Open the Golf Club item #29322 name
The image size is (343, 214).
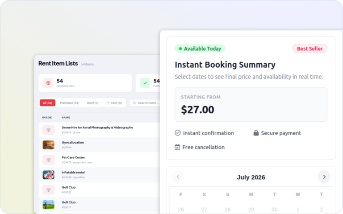pos(69,187)
